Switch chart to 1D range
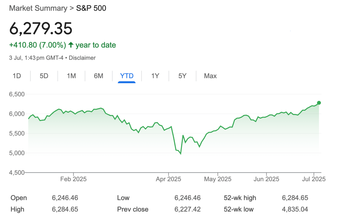 [x=17, y=76]
